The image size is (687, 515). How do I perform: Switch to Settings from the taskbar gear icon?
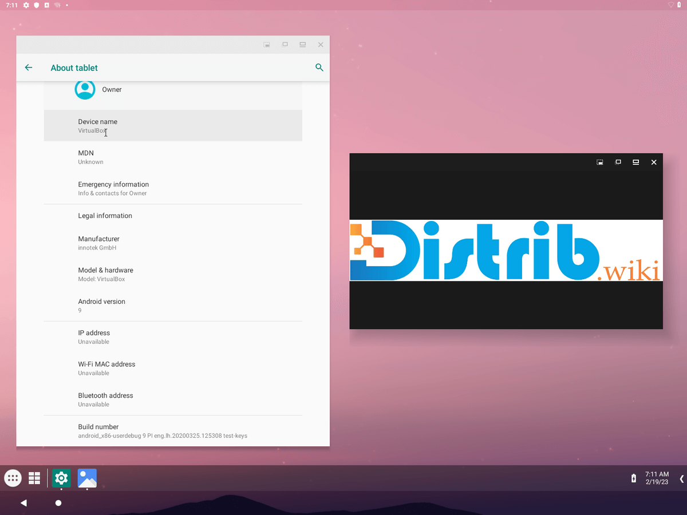point(61,478)
